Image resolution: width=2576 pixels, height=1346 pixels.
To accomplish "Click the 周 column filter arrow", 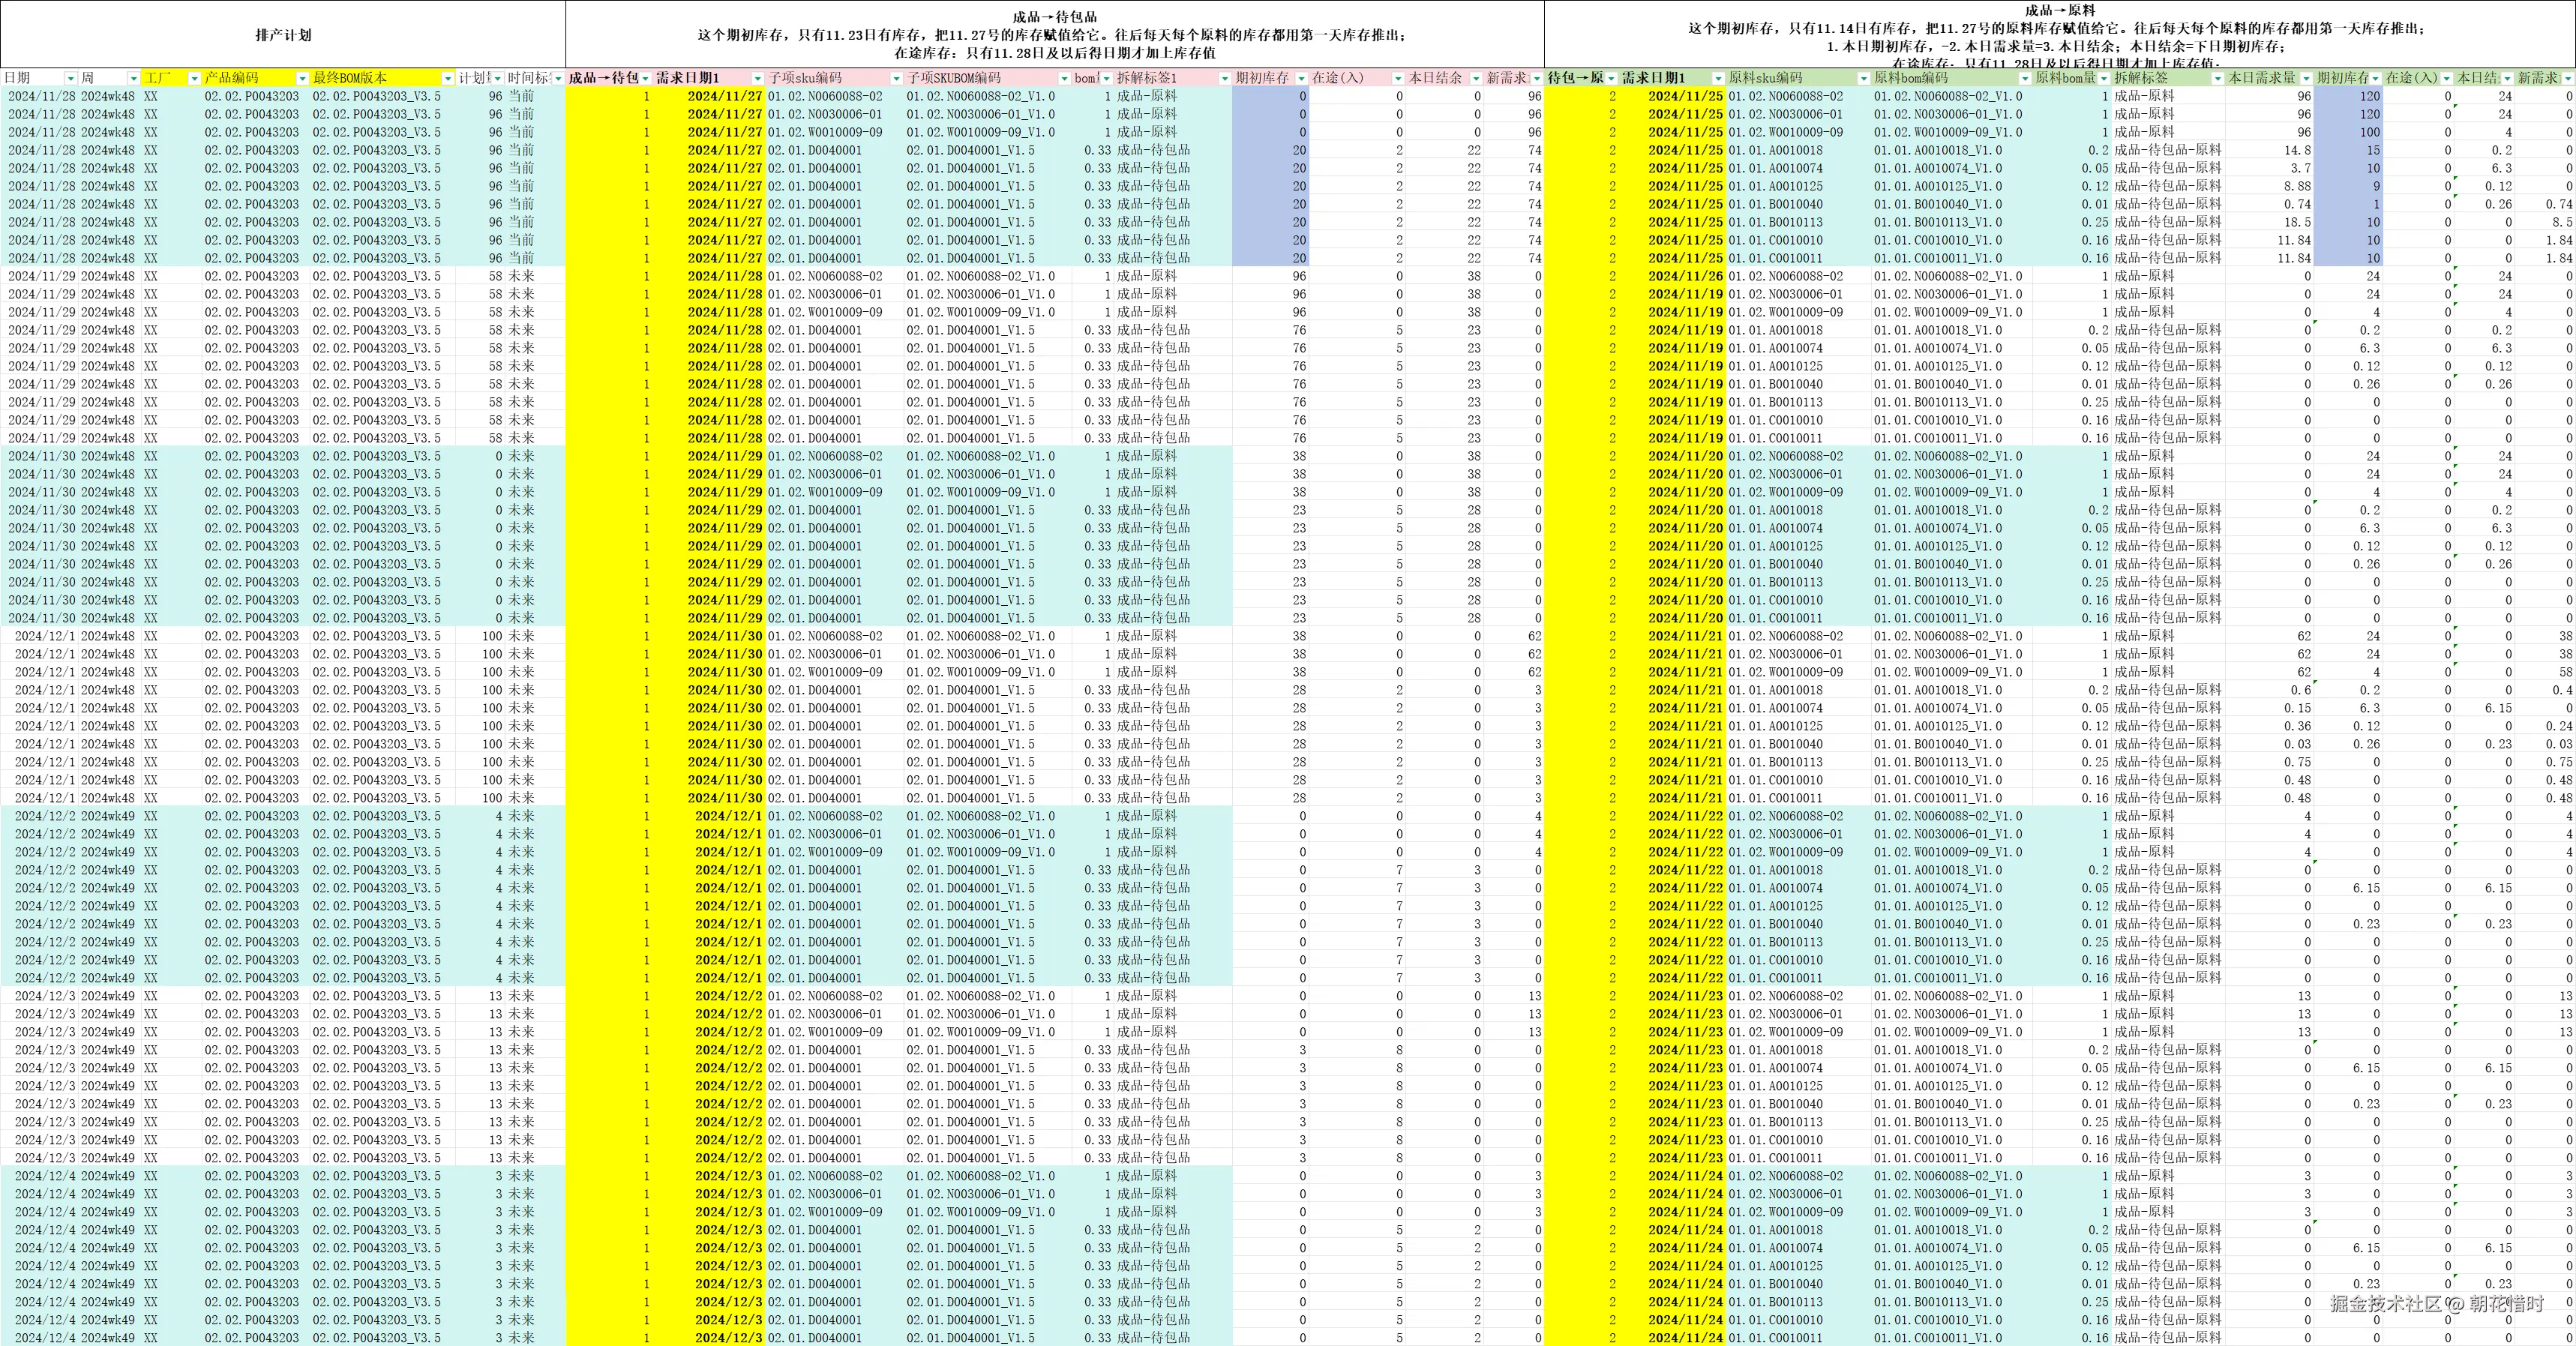I will pyautogui.click(x=133, y=78).
